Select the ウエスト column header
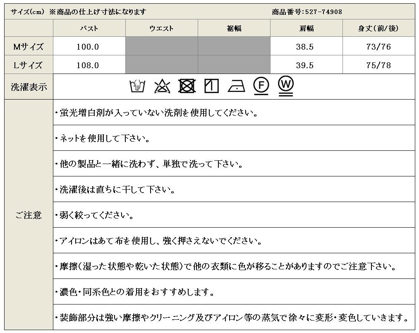 161,29
